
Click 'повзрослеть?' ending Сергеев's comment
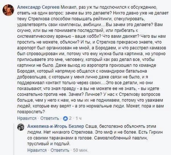[x=31, y=112]
